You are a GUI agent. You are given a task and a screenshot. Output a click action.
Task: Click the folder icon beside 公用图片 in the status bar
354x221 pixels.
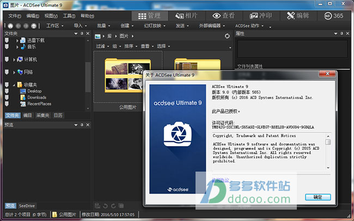click(54, 214)
